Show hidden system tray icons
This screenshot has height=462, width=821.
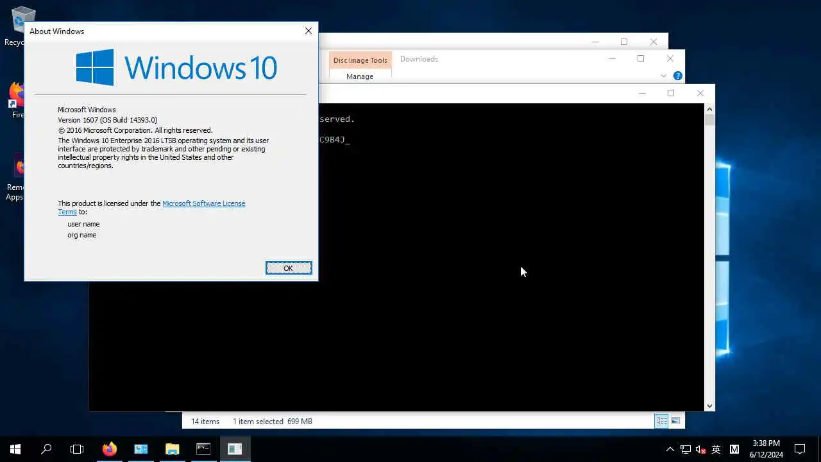[670, 449]
